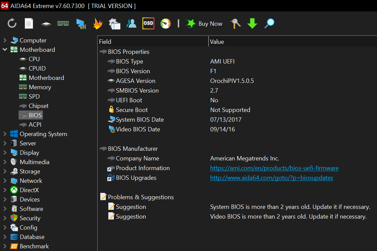Open the CPUID page
This screenshot has width=377, height=251.
click(x=37, y=68)
